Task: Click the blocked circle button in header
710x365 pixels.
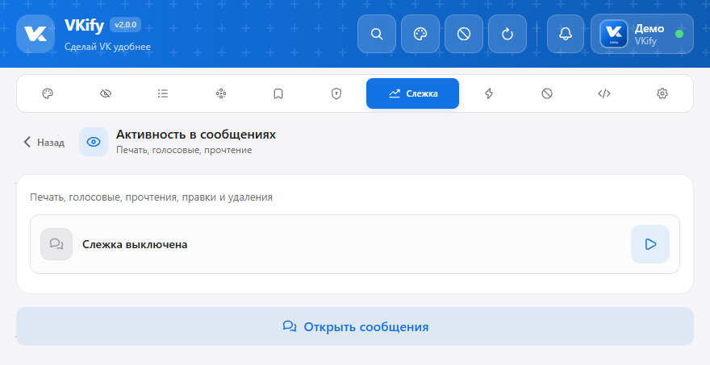Action: tap(464, 34)
